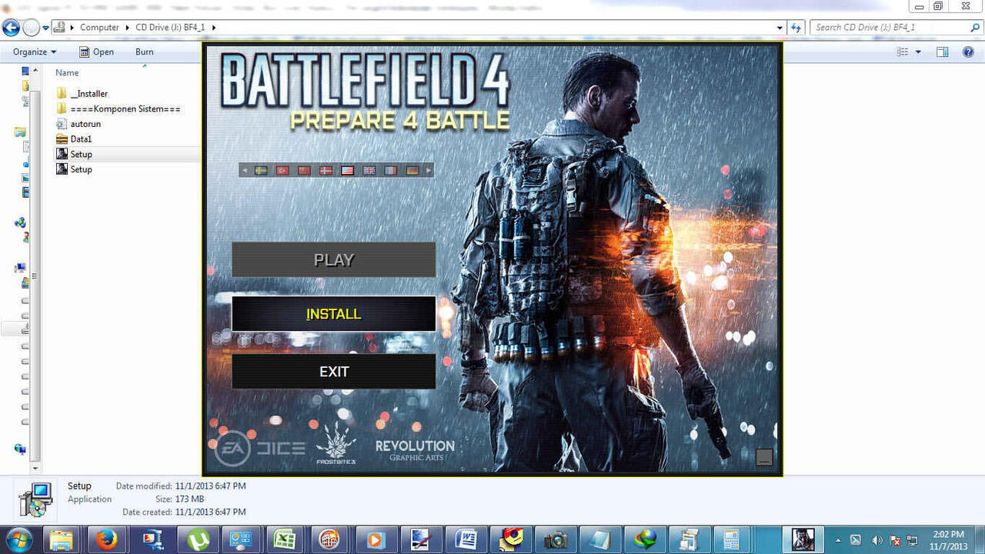This screenshot has width=985, height=554.
Task: Close the launcher with EXIT button
Action: pyautogui.click(x=334, y=372)
